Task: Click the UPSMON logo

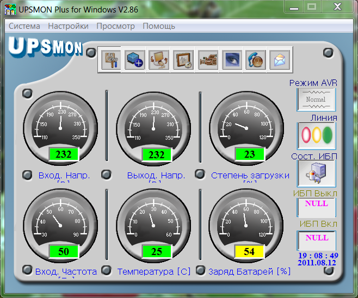Action: tap(45, 47)
